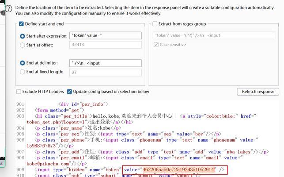Click the highlighted token value 4622065a50e725192d351052914
The image size is (284, 177).
click(x=178, y=170)
